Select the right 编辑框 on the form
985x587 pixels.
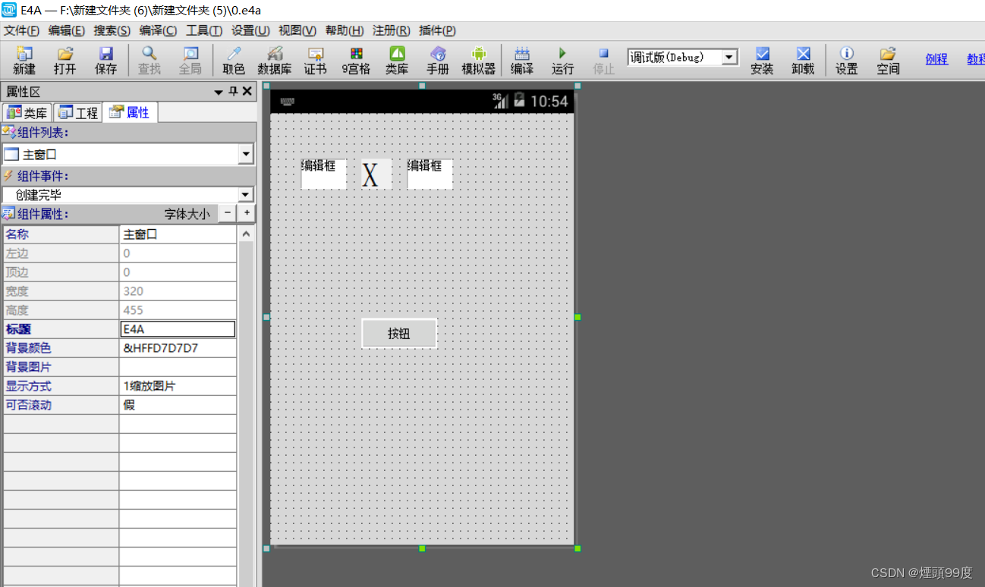pyautogui.click(x=430, y=174)
